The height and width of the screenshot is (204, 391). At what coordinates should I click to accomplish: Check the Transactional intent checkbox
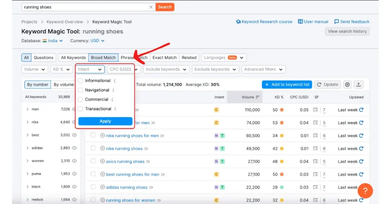[80, 109]
